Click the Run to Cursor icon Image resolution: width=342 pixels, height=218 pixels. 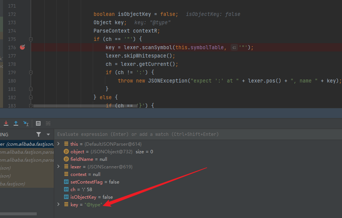click(x=26, y=123)
